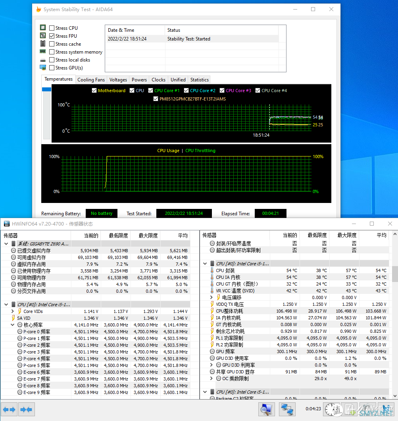This screenshot has height=421, width=398.
Task: Toggle the PM8512GPMCB27BTF-E13T2IAMS graph checkbox
Action: (x=156, y=99)
